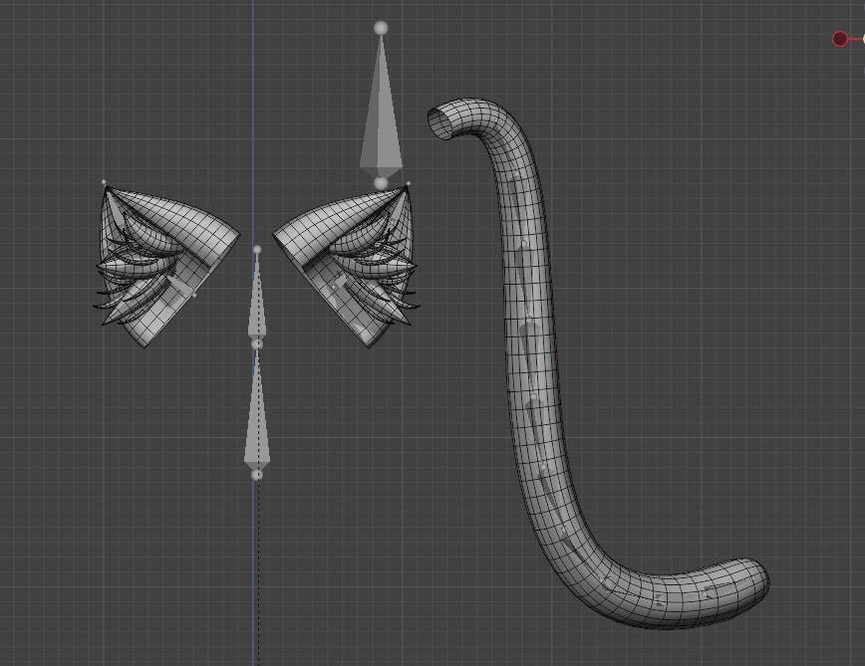Viewport: 865px width, 666px height.
Task: Select the right cat ear mesh
Action: 348,265
